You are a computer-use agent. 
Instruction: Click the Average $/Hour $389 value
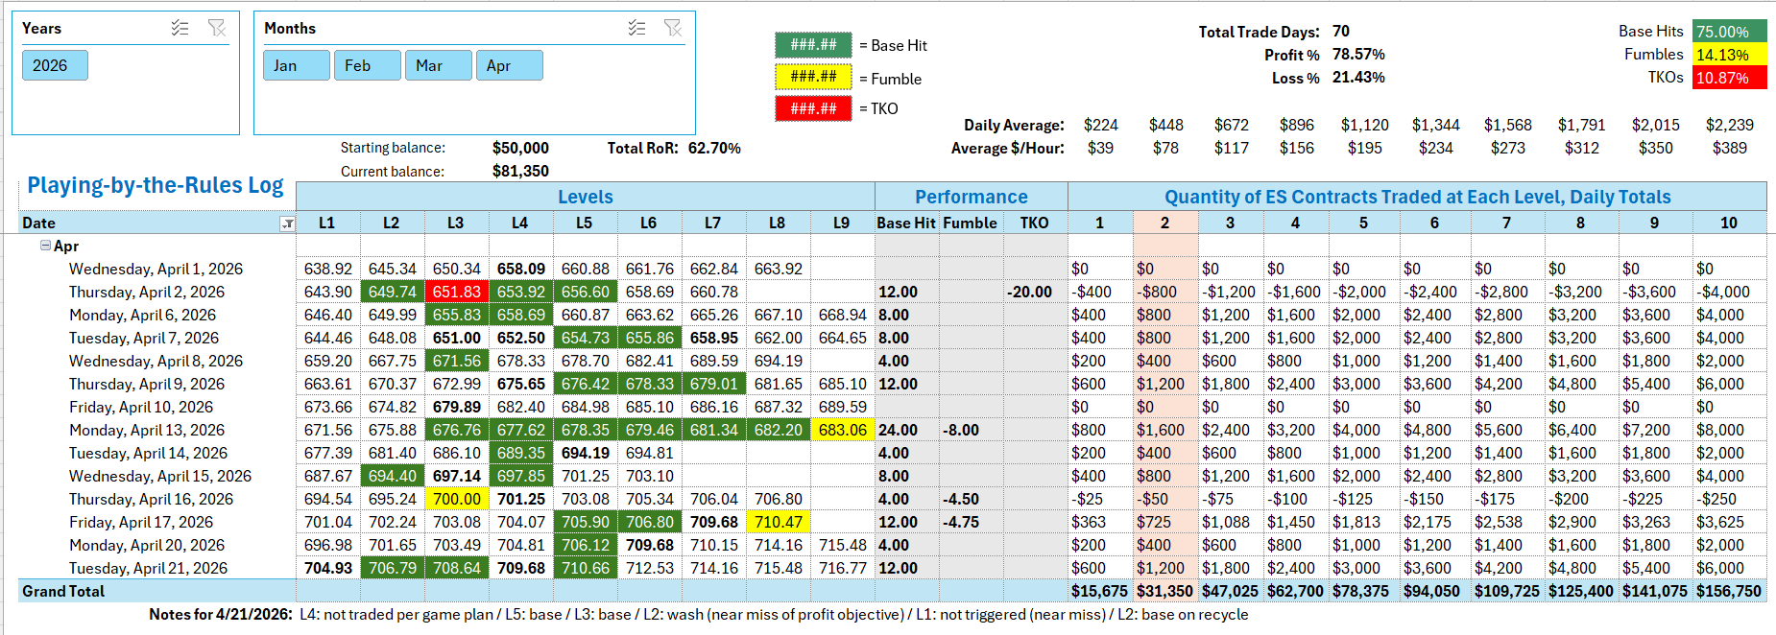[x=1730, y=148]
